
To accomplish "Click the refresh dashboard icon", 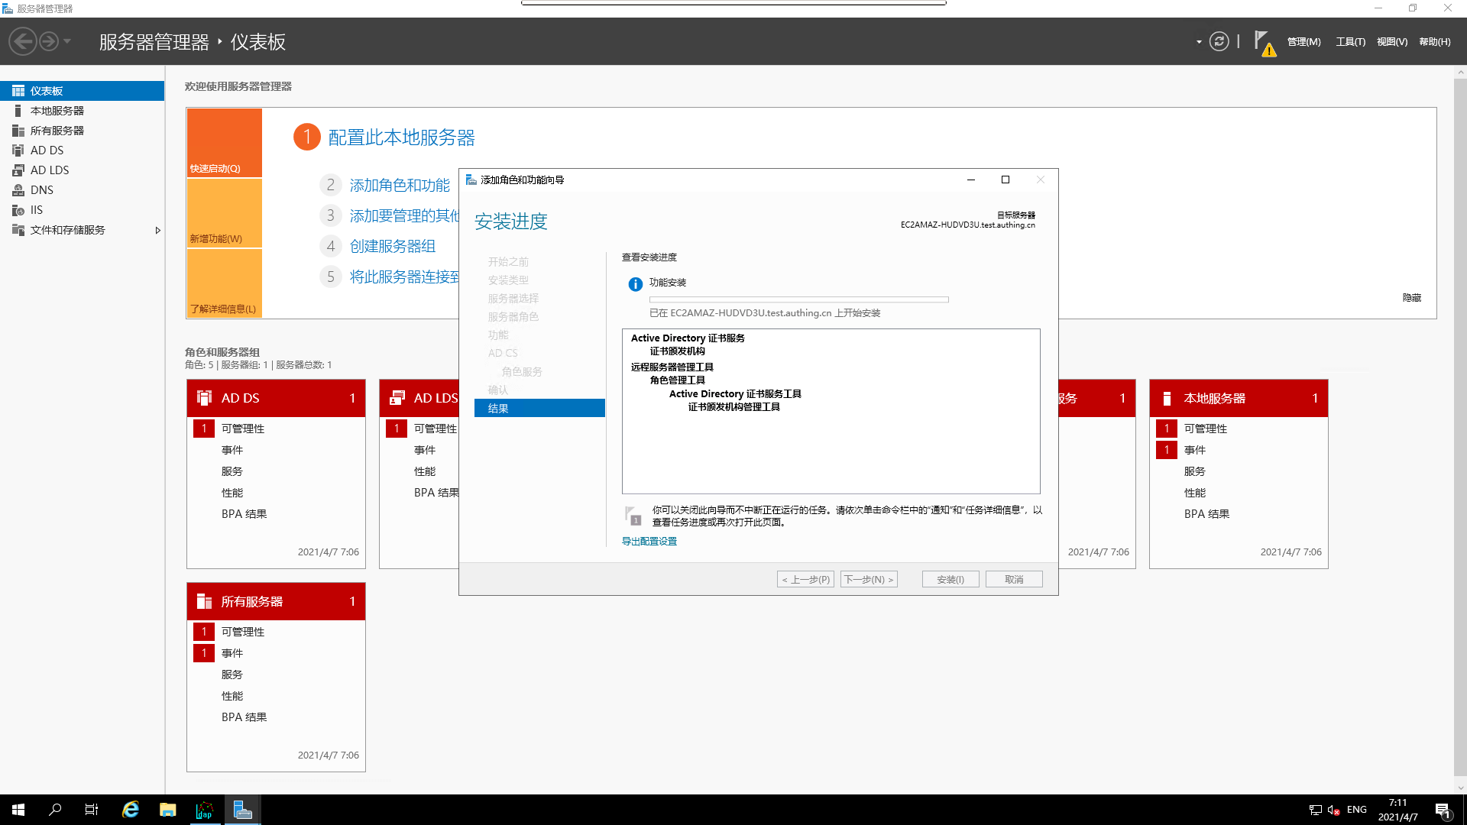I will point(1219,42).
